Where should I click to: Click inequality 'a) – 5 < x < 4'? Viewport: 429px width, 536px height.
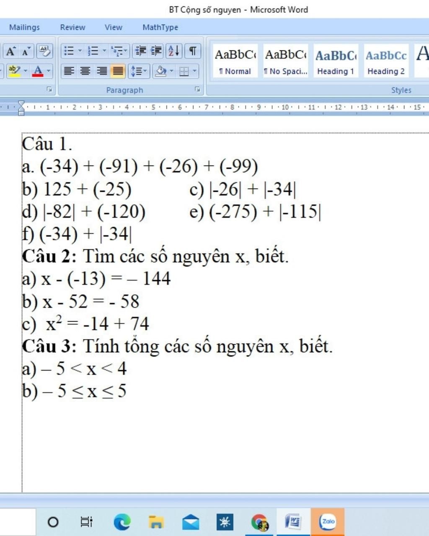click(x=74, y=369)
